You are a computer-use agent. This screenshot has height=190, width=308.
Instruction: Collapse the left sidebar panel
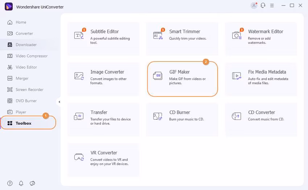pos(59,102)
